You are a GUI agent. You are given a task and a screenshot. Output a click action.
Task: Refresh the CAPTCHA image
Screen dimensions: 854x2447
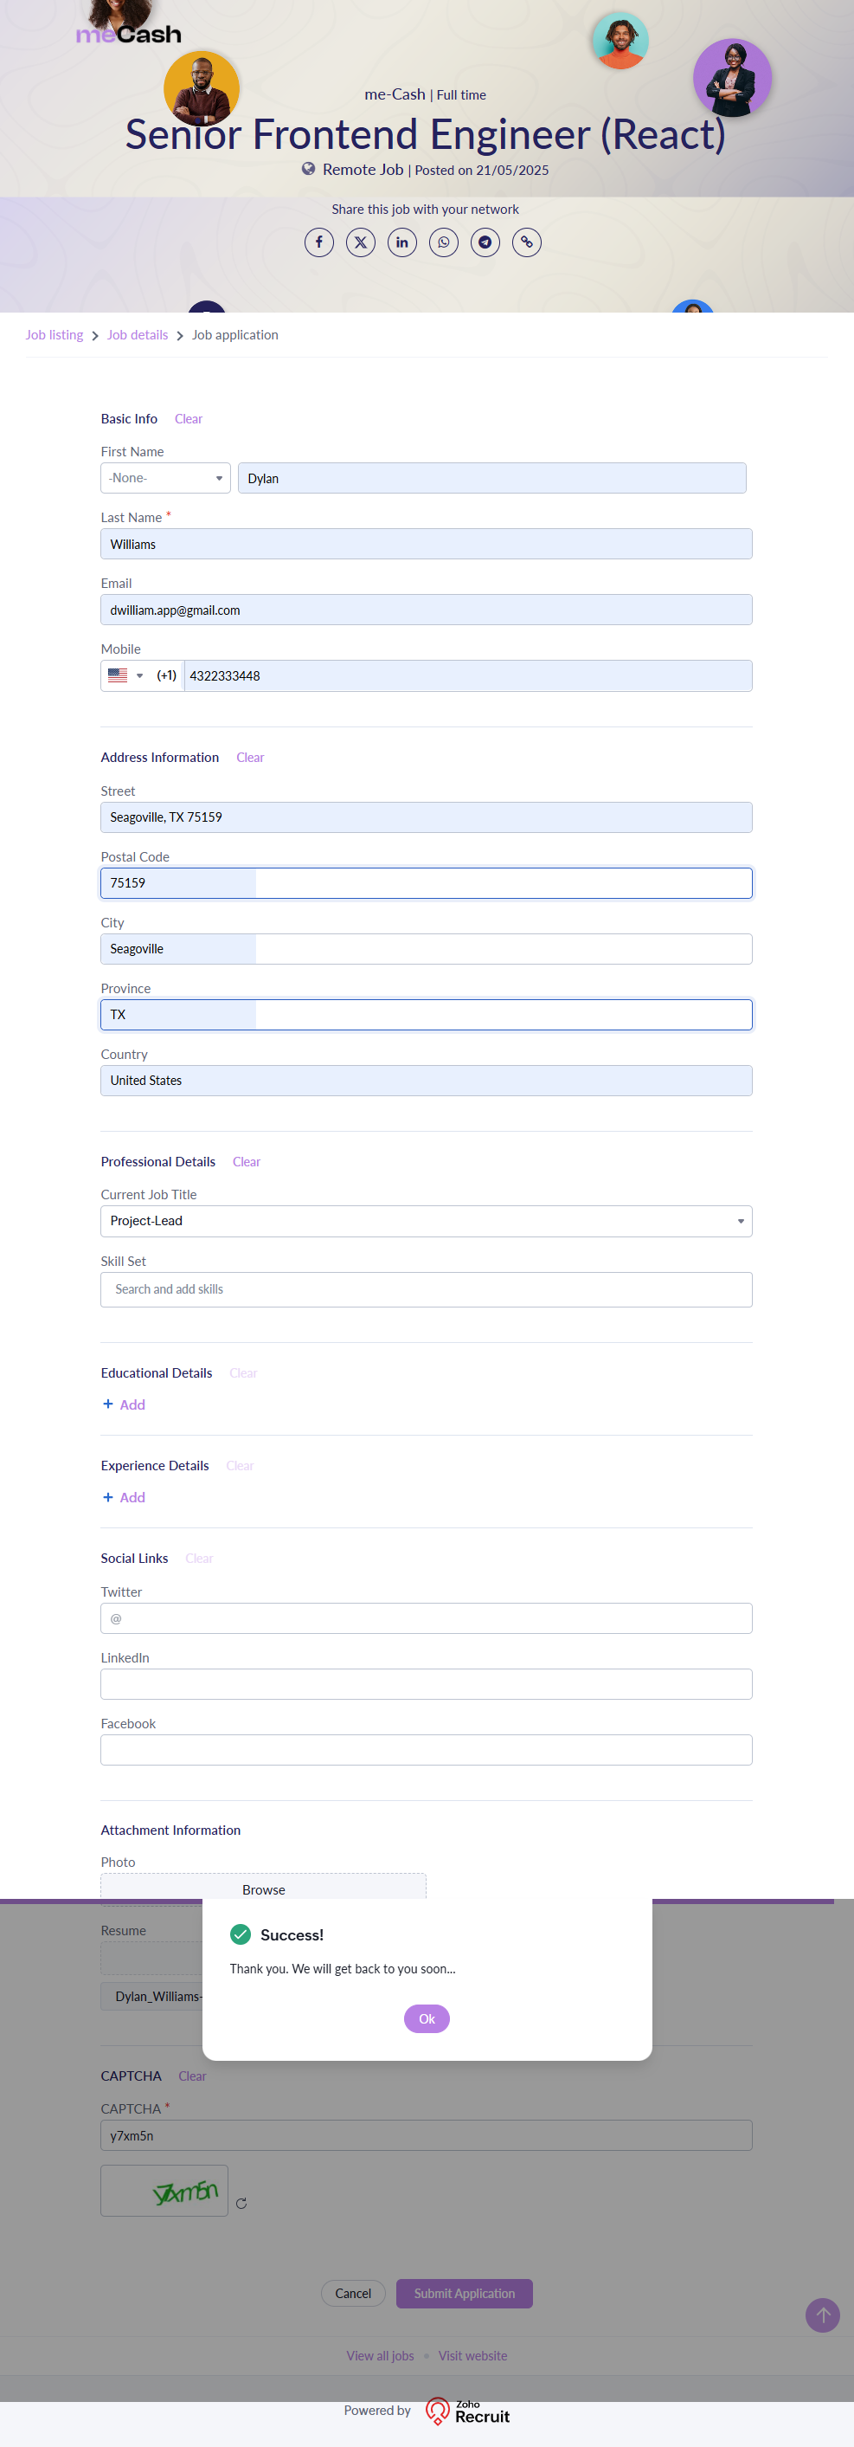242,2203
